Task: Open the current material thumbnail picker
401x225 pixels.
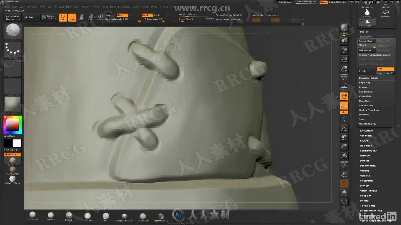Action: (x=13, y=104)
